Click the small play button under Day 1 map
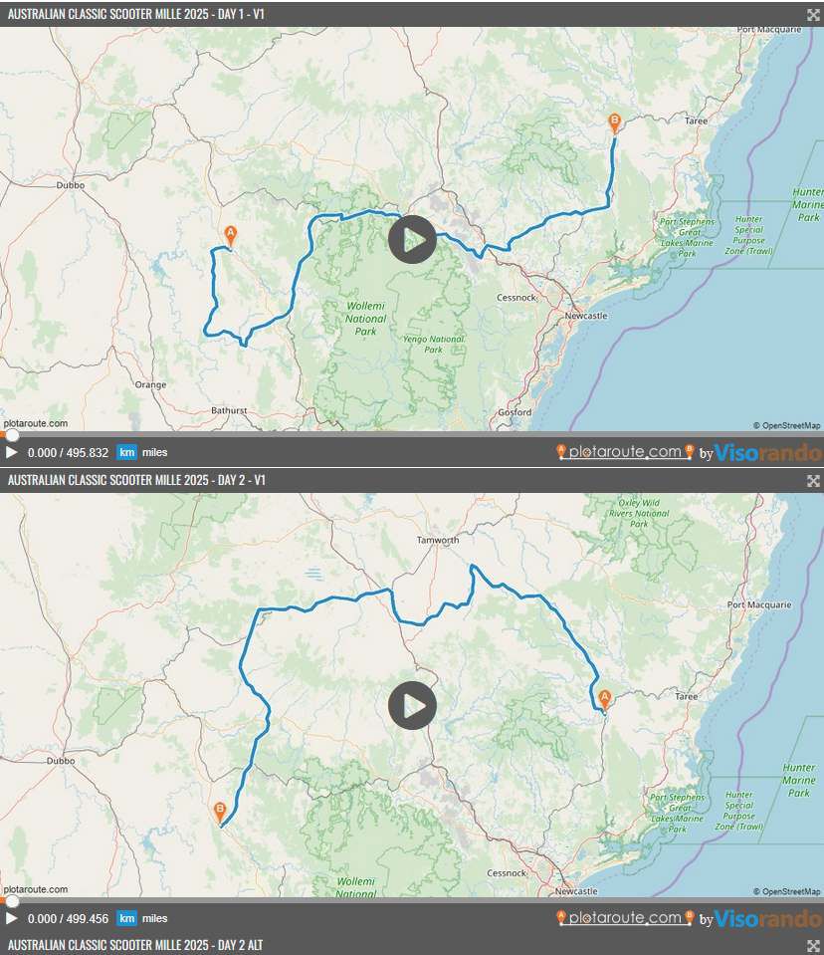This screenshot has width=824, height=955. [x=12, y=452]
